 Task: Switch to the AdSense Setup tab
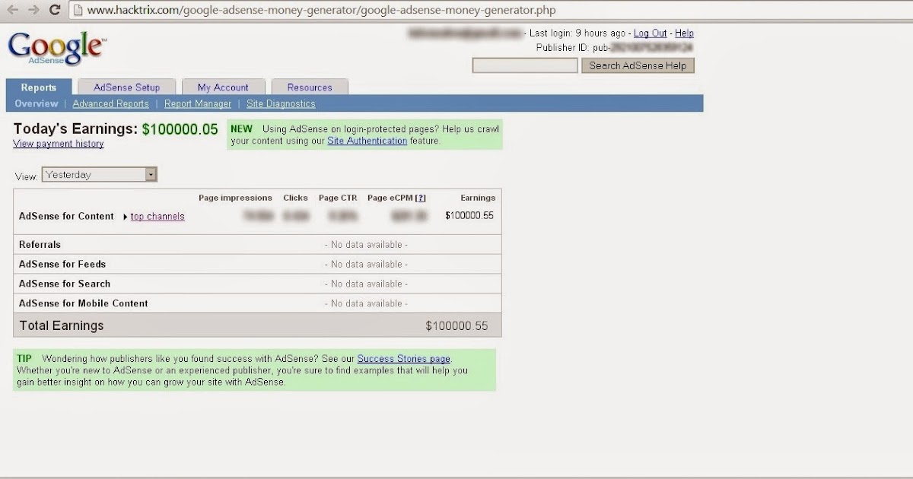[127, 87]
